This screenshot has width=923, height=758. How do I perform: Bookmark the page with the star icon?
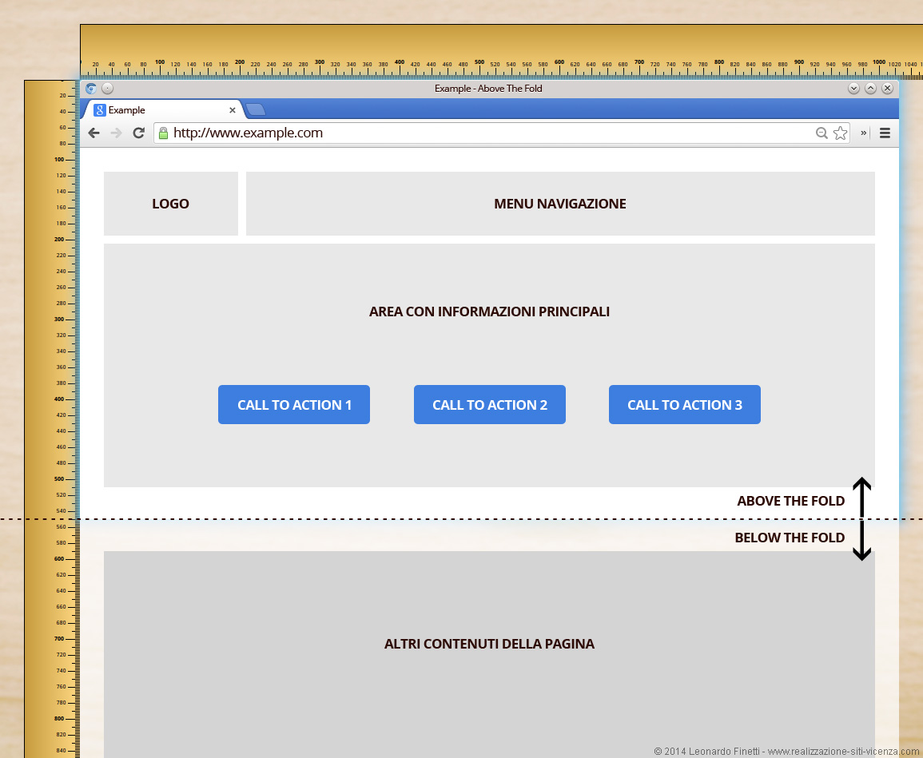pos(840,133)
